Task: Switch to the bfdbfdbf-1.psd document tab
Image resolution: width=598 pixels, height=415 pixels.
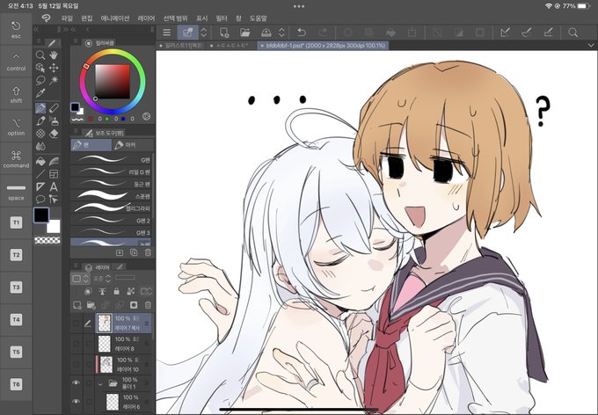Action: (x=323, y=46)
